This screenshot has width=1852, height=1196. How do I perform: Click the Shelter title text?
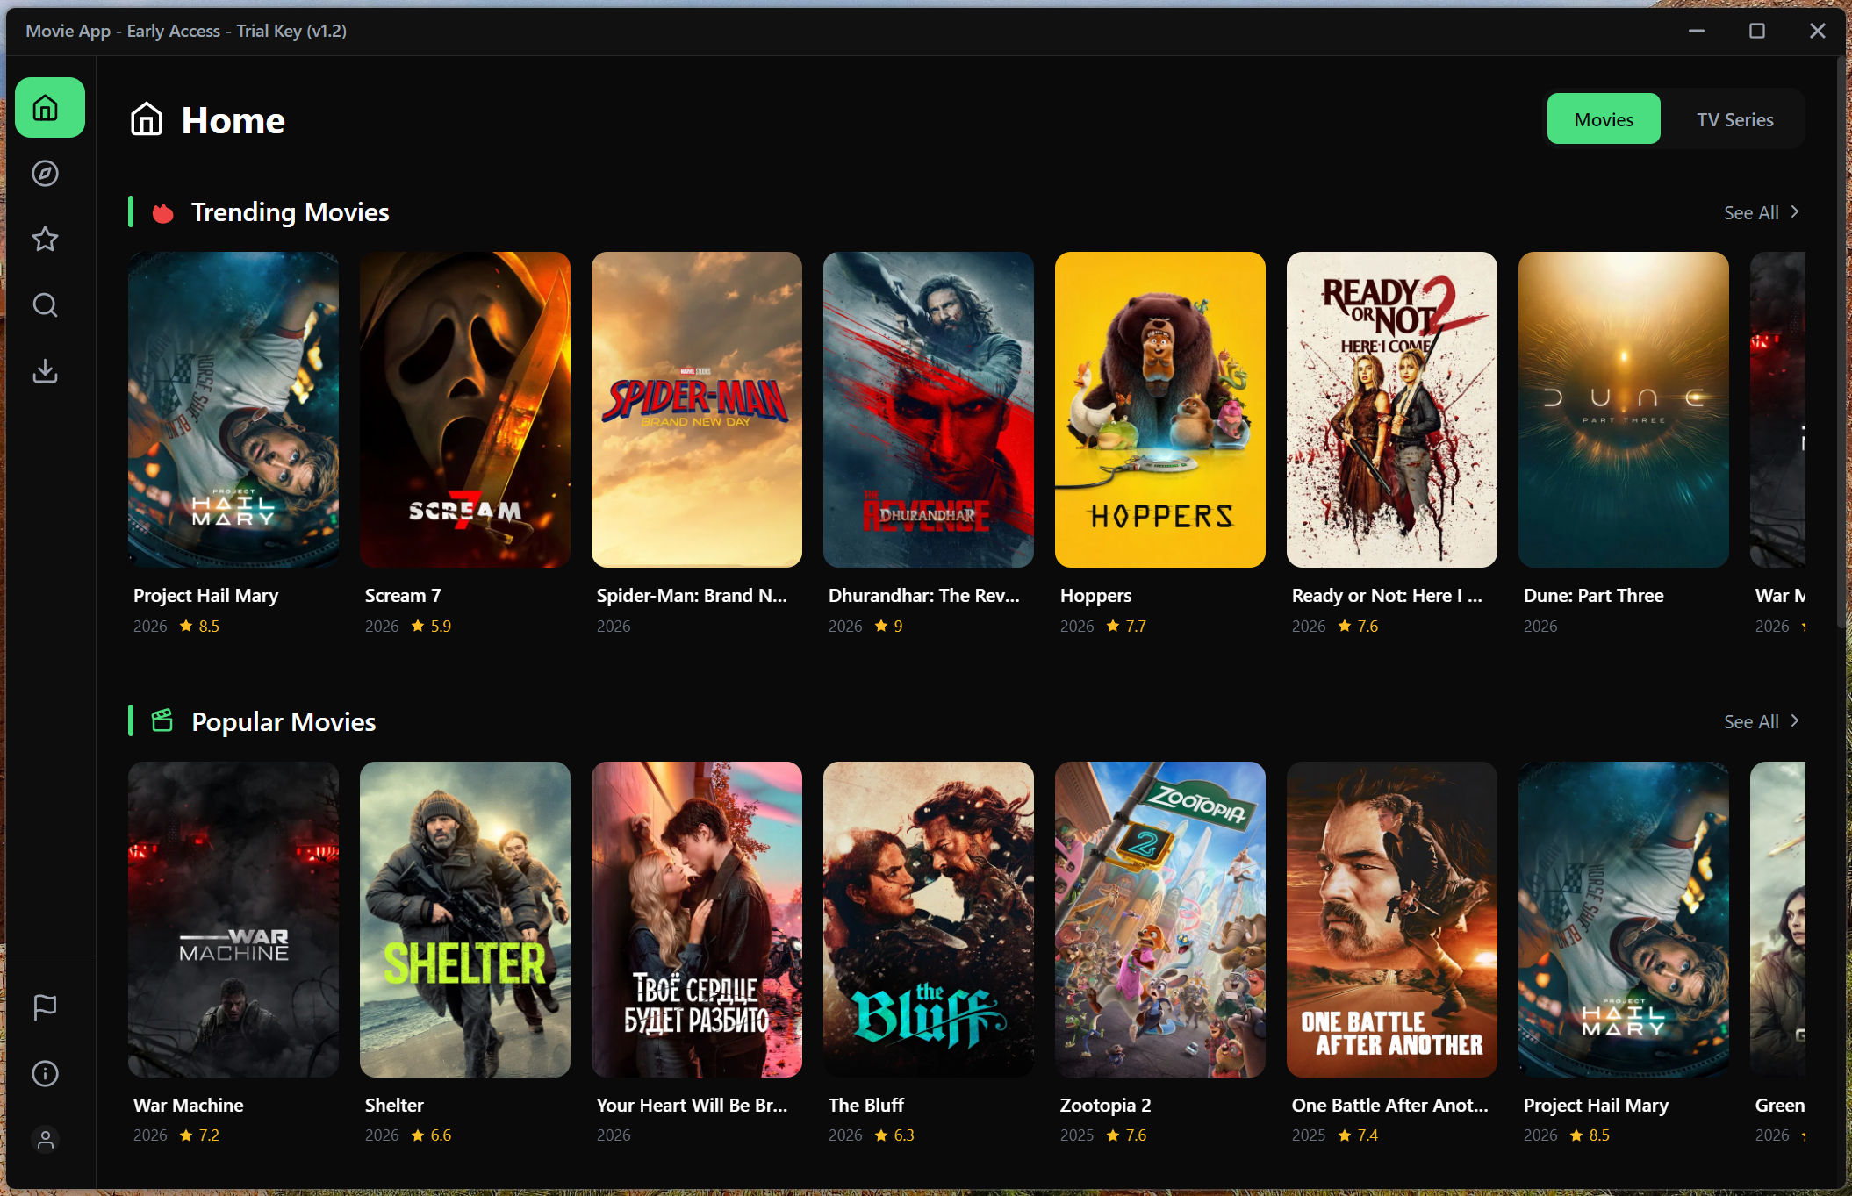coord(394,1105)
